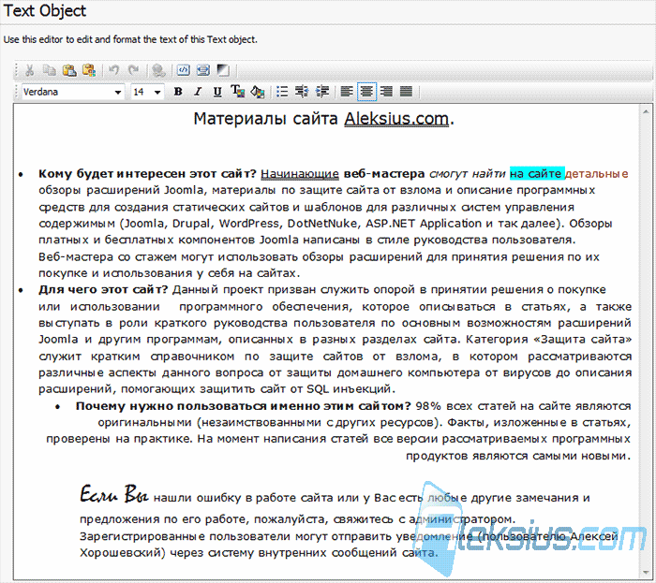Click the Cut scissors icon

coord(29,70)
